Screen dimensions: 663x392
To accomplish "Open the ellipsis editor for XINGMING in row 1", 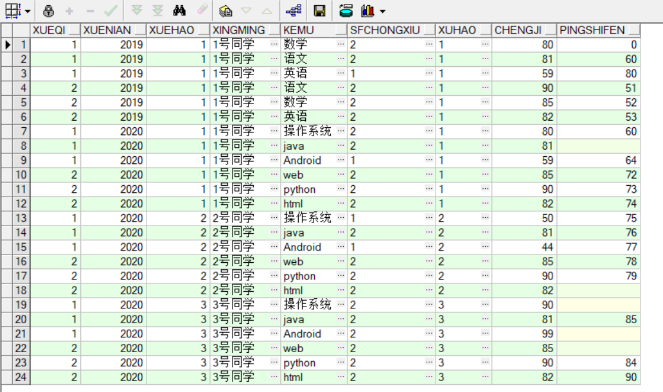I will pos(274,44).
